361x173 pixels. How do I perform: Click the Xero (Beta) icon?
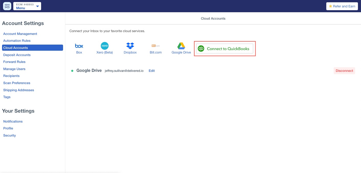coord(105,46)
